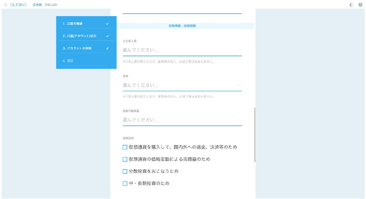Toggle the dark mode contrast icon
Viewport: 366px width, 199px height.
[351, 5]
